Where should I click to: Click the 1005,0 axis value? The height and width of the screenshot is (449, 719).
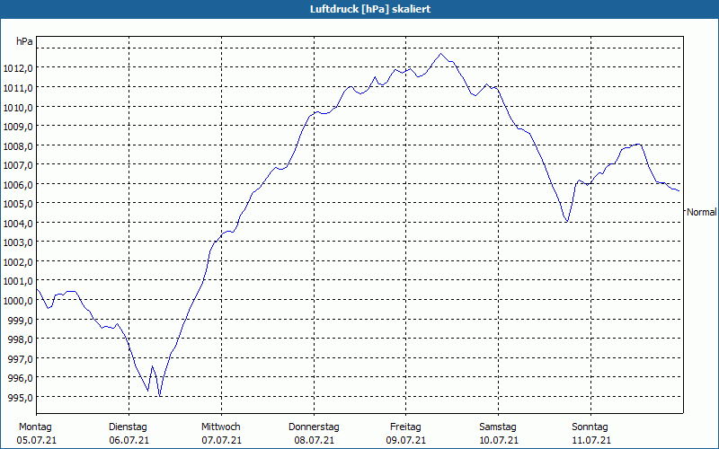[x=18, y=204]
